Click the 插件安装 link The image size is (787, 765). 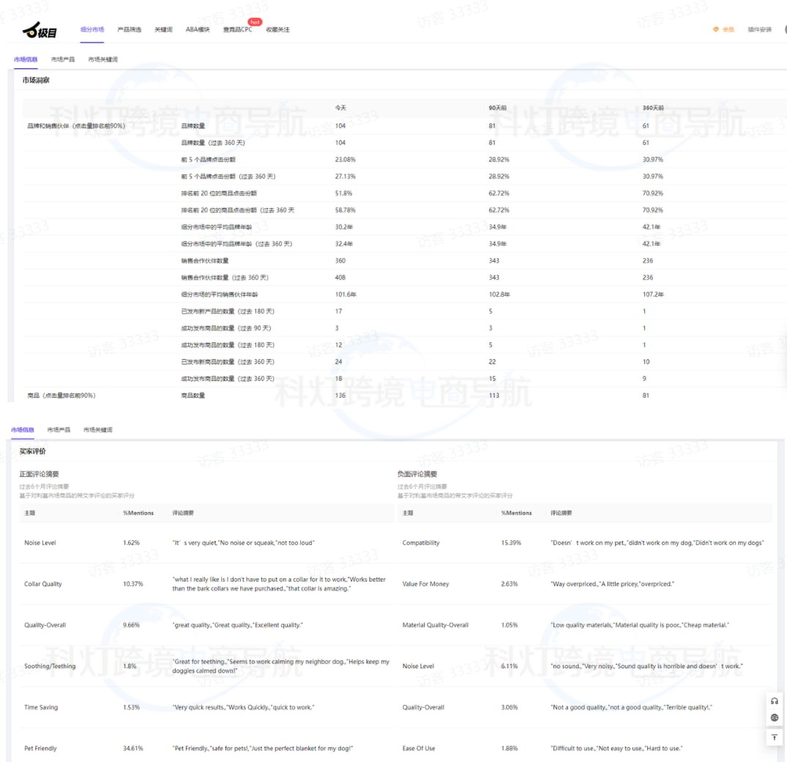759,30
